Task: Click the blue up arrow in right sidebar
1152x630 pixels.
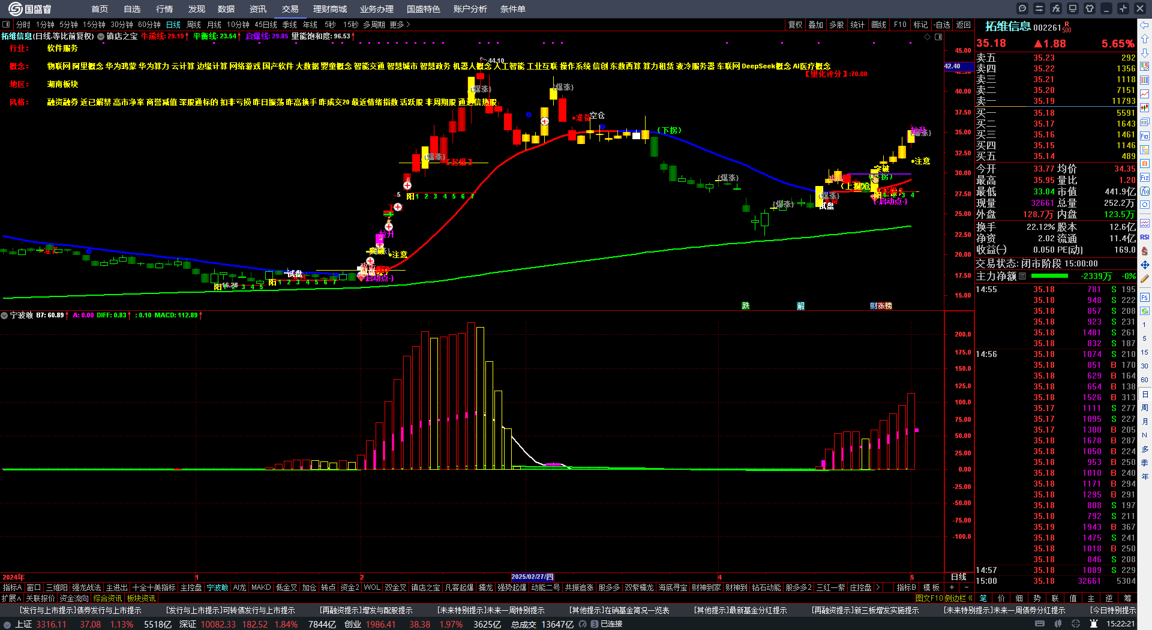Action: (x=1145, y=39)
